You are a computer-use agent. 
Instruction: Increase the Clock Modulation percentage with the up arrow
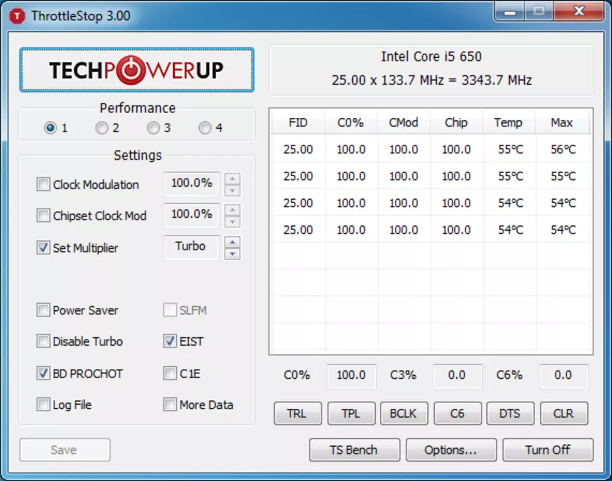(x=233, y=179)
